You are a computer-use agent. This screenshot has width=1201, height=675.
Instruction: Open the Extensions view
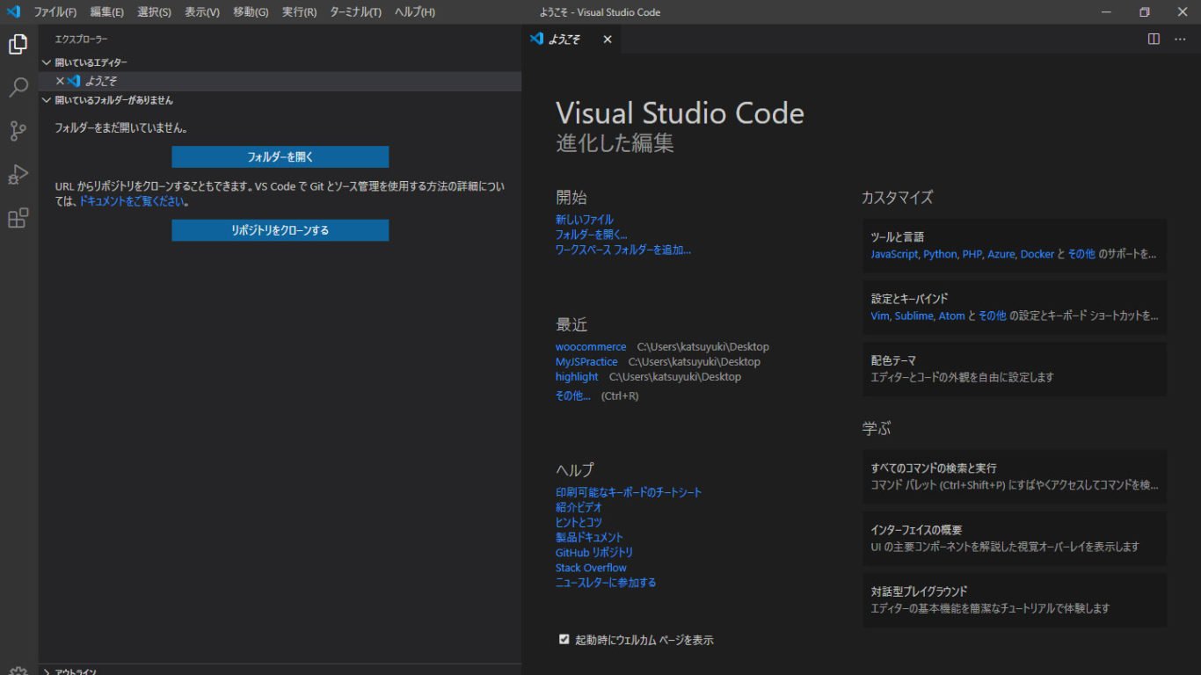pos(18,218)
